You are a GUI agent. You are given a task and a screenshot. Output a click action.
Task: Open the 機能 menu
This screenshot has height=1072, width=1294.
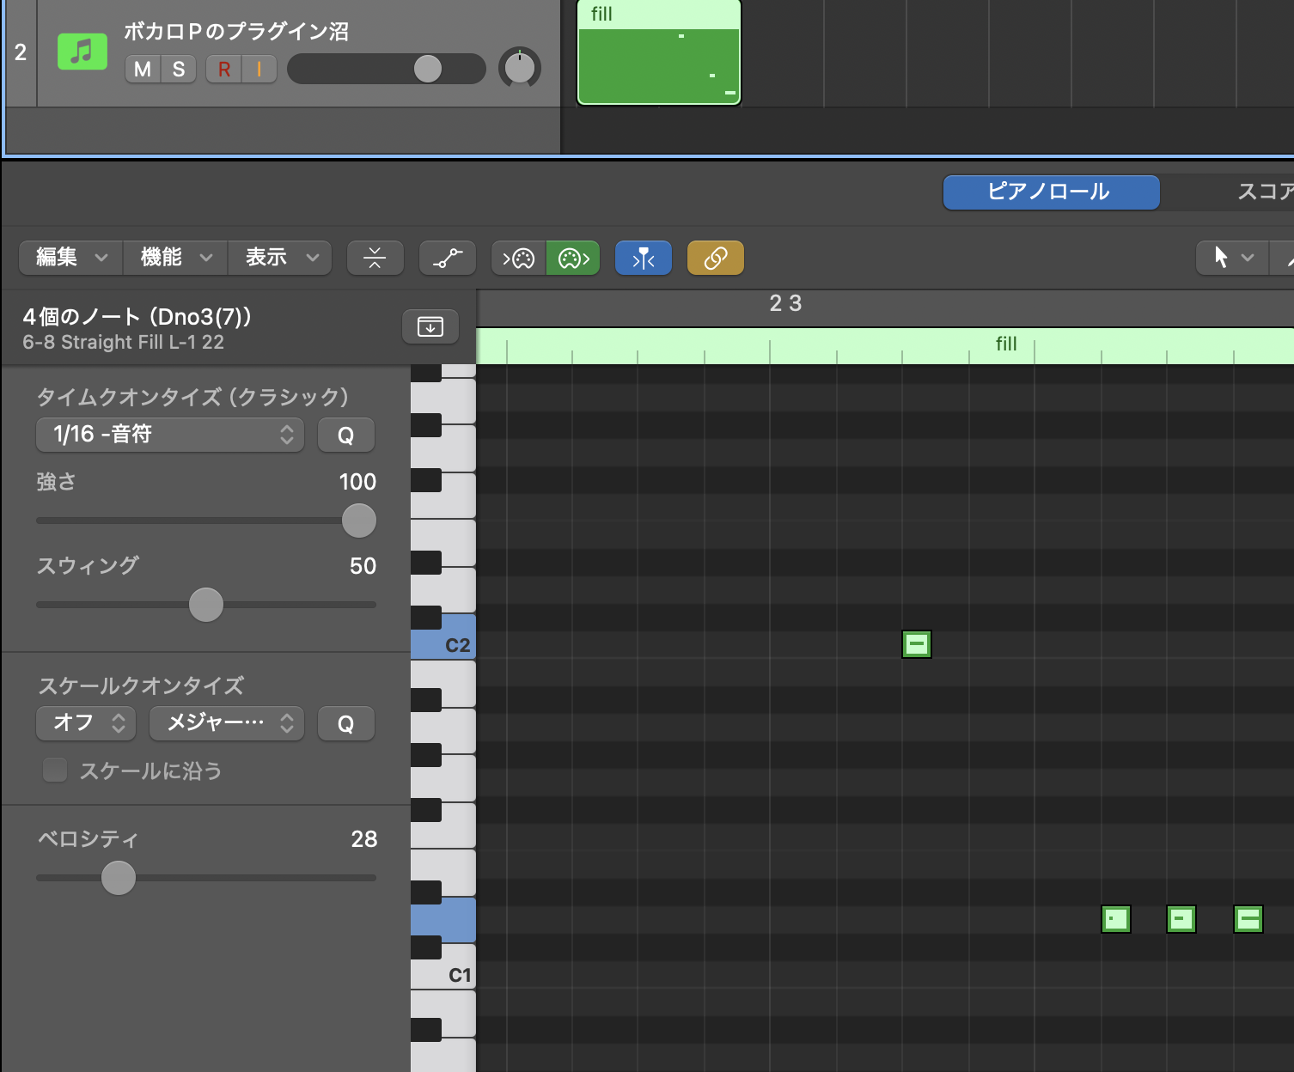tap(175, 258)
